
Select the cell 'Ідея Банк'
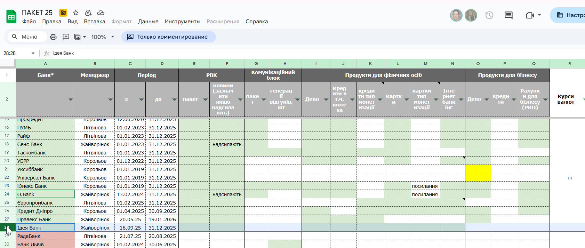tap(45, 227)
